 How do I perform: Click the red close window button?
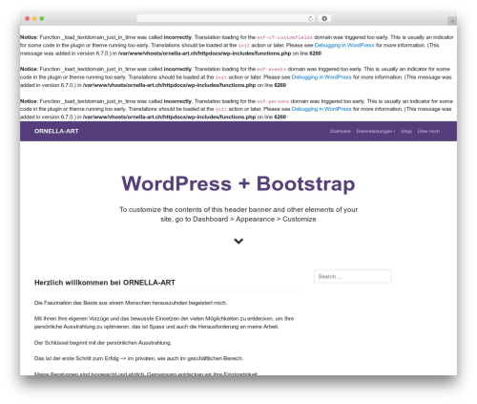click(x=28, y=19)
